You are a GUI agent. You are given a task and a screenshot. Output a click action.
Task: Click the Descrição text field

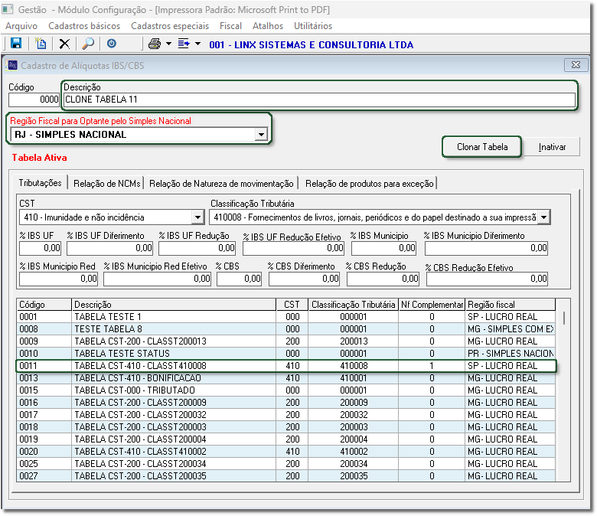(318, 100)
